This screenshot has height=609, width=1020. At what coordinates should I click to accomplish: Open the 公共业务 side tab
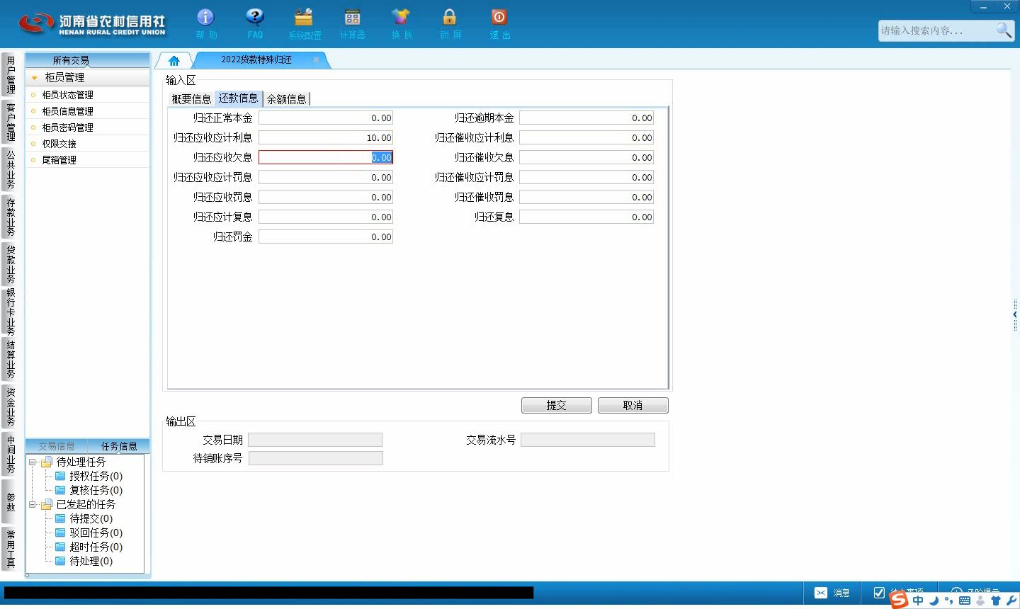click(10, 169)
